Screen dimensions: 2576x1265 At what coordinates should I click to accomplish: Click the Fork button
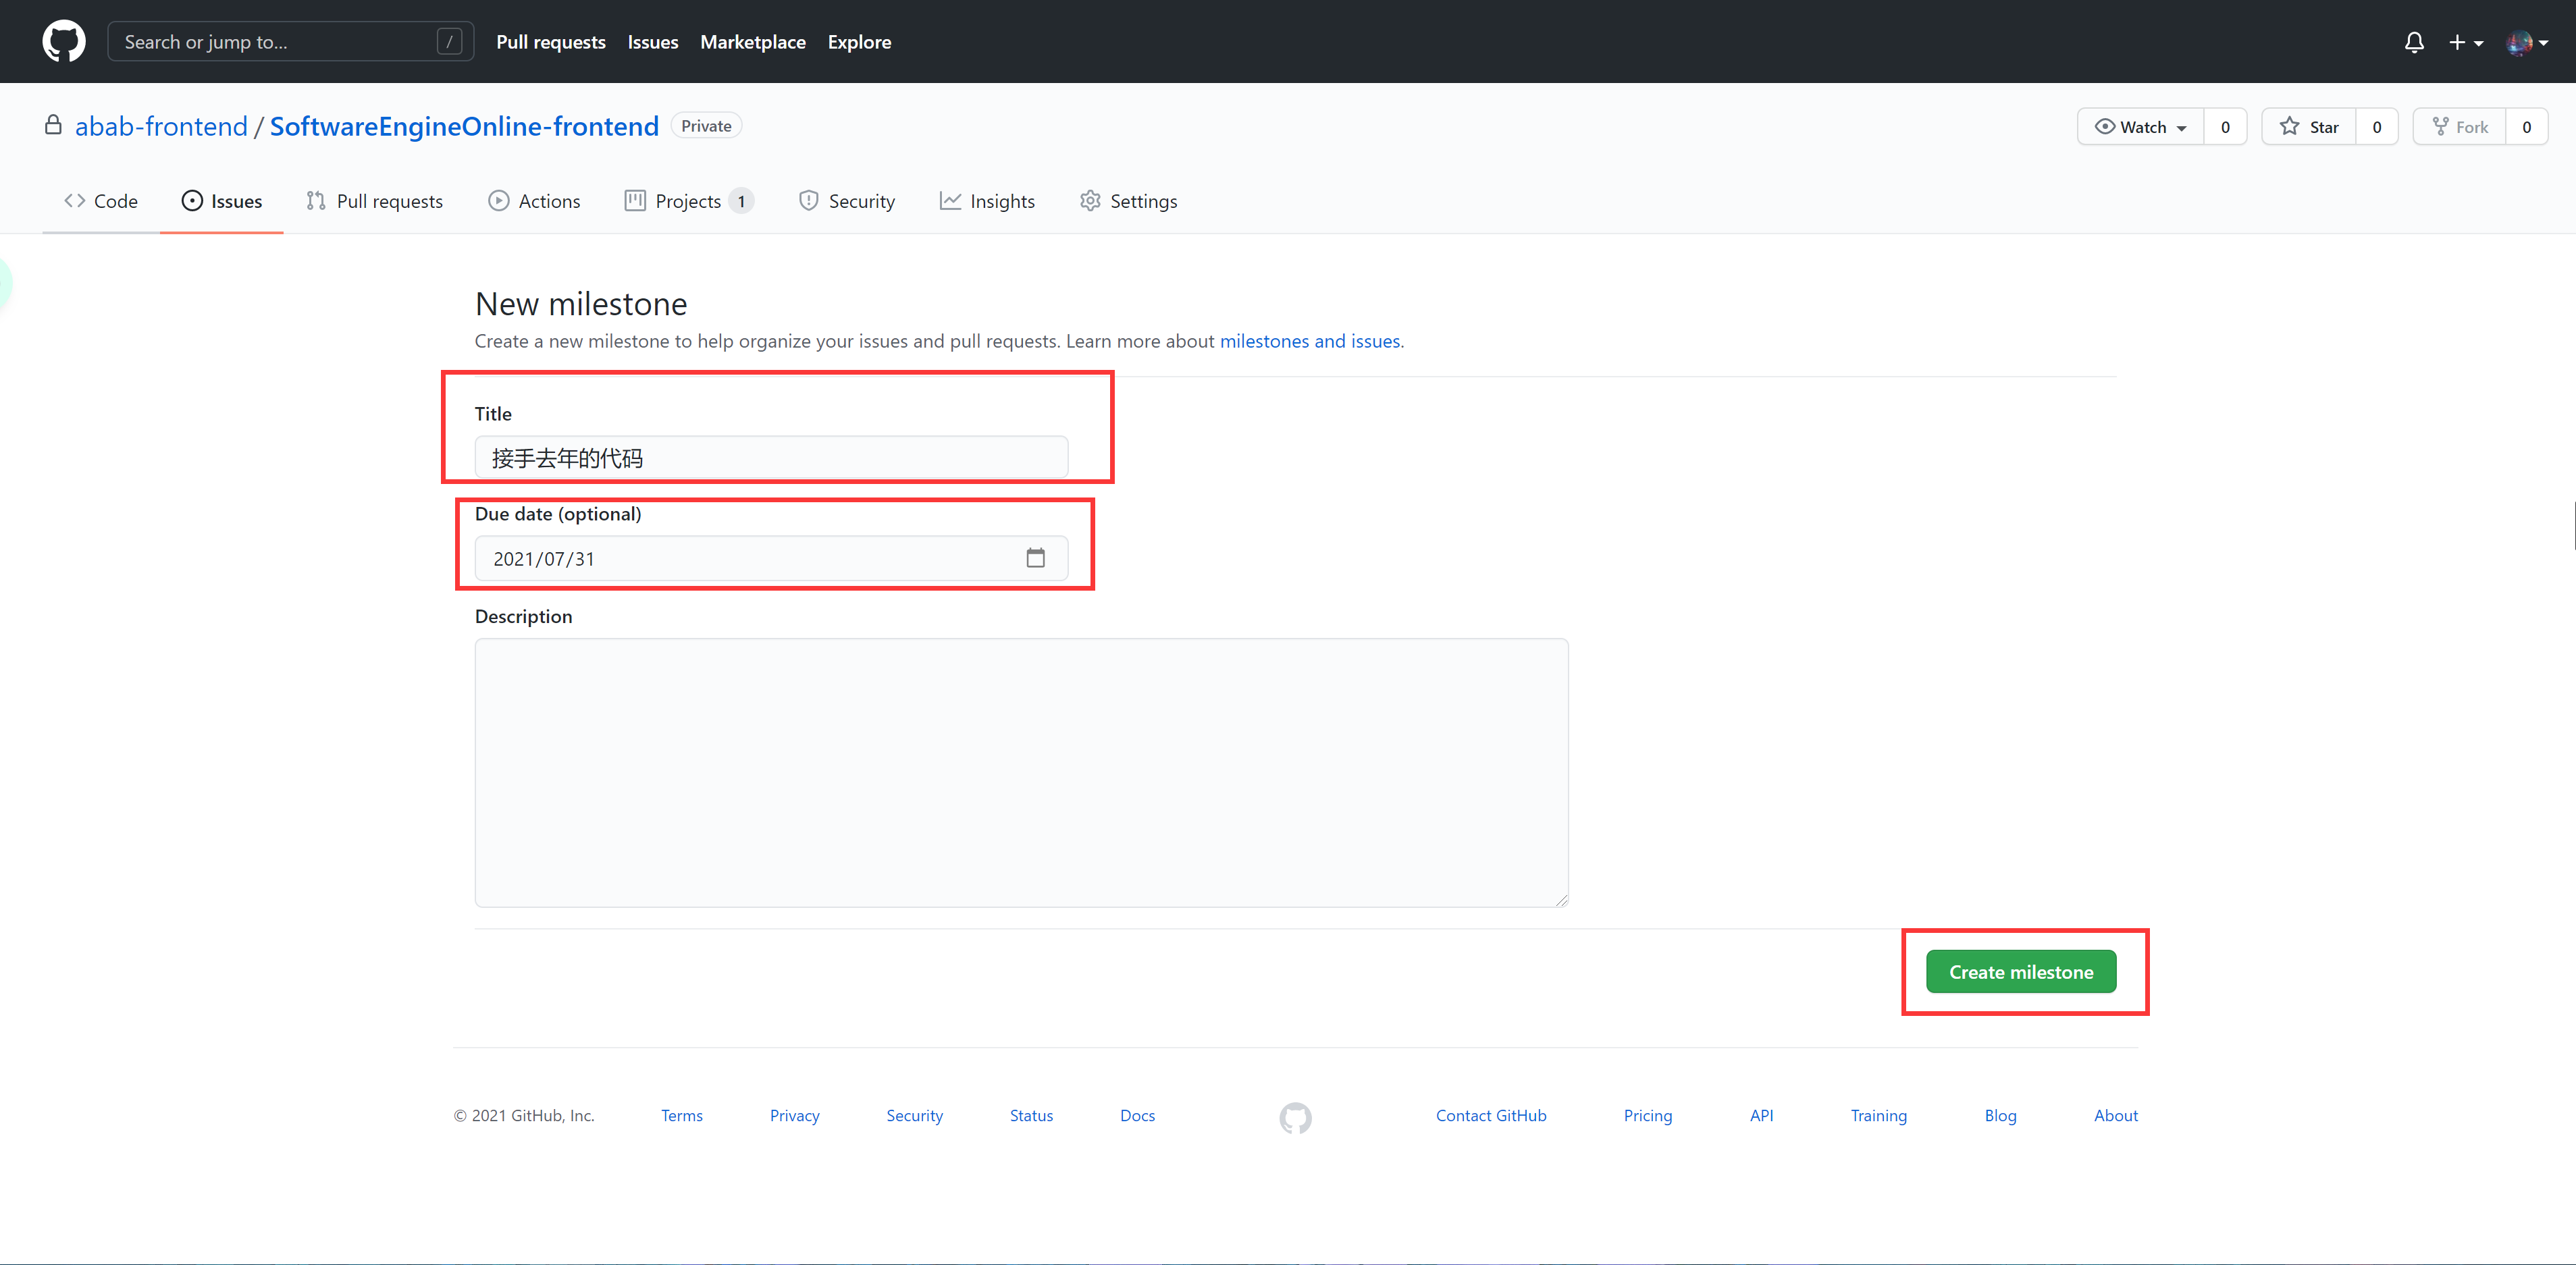(x=2459, y=127)
